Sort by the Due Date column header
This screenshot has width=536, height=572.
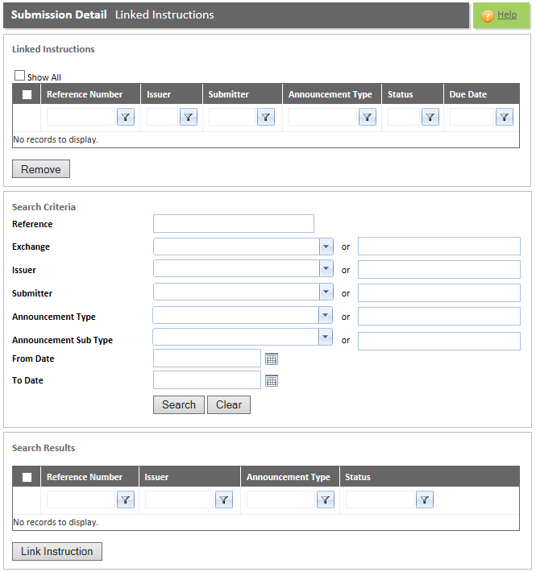[x=468, y=95]
